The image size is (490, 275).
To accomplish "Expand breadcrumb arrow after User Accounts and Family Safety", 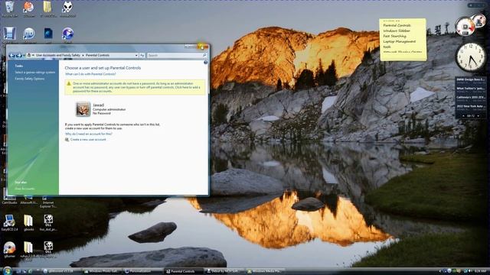I will (x=83, y=55).
